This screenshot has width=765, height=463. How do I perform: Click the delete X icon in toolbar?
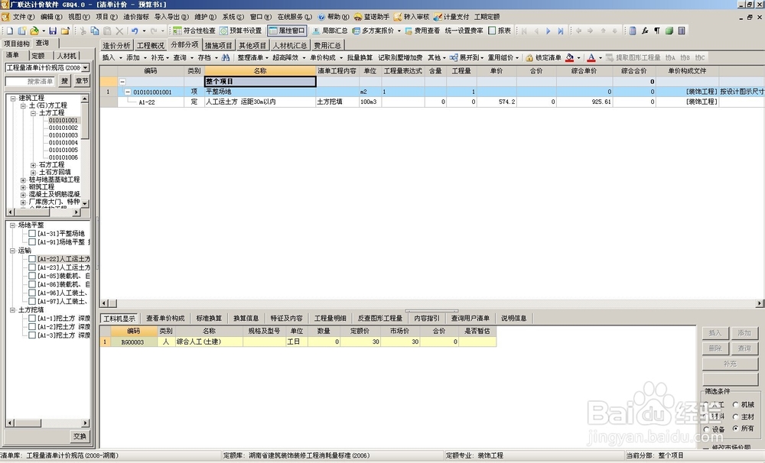coord(119,31)
